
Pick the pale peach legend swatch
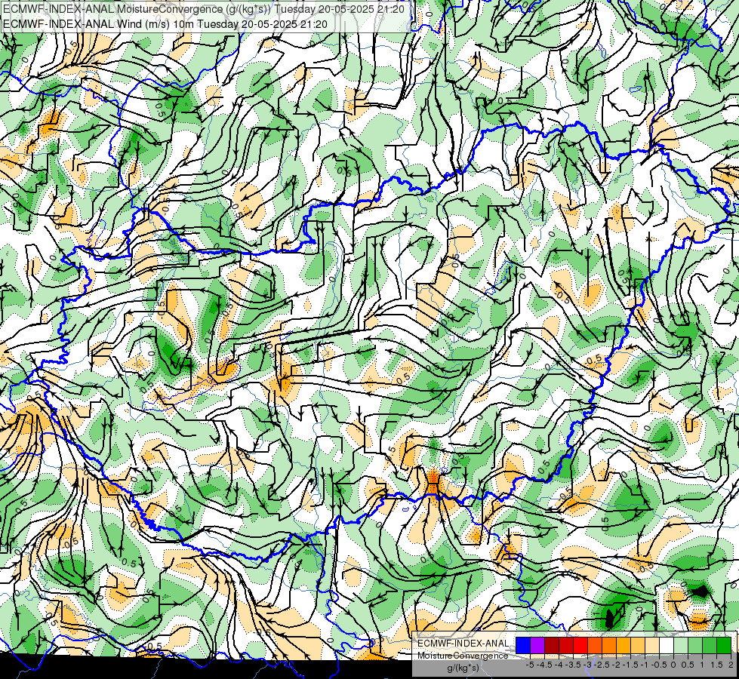652,645
